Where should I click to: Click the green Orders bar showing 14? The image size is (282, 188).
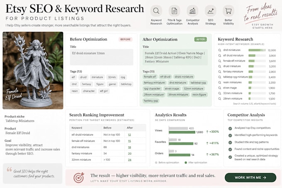180,155
